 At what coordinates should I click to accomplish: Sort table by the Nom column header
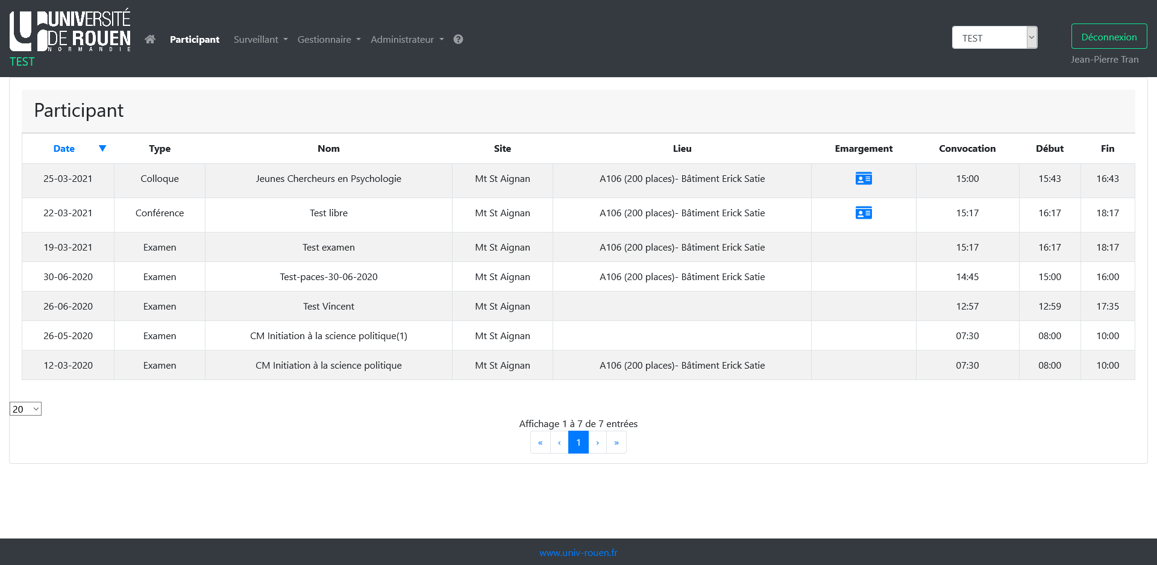328,149
